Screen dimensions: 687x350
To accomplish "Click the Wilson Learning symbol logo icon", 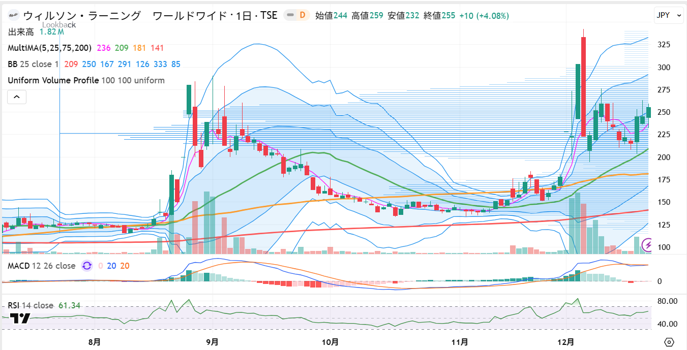I will (x=14, y=16).
